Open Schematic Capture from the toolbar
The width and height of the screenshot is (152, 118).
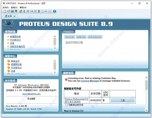pyautogui.click(x=24, y=11)
